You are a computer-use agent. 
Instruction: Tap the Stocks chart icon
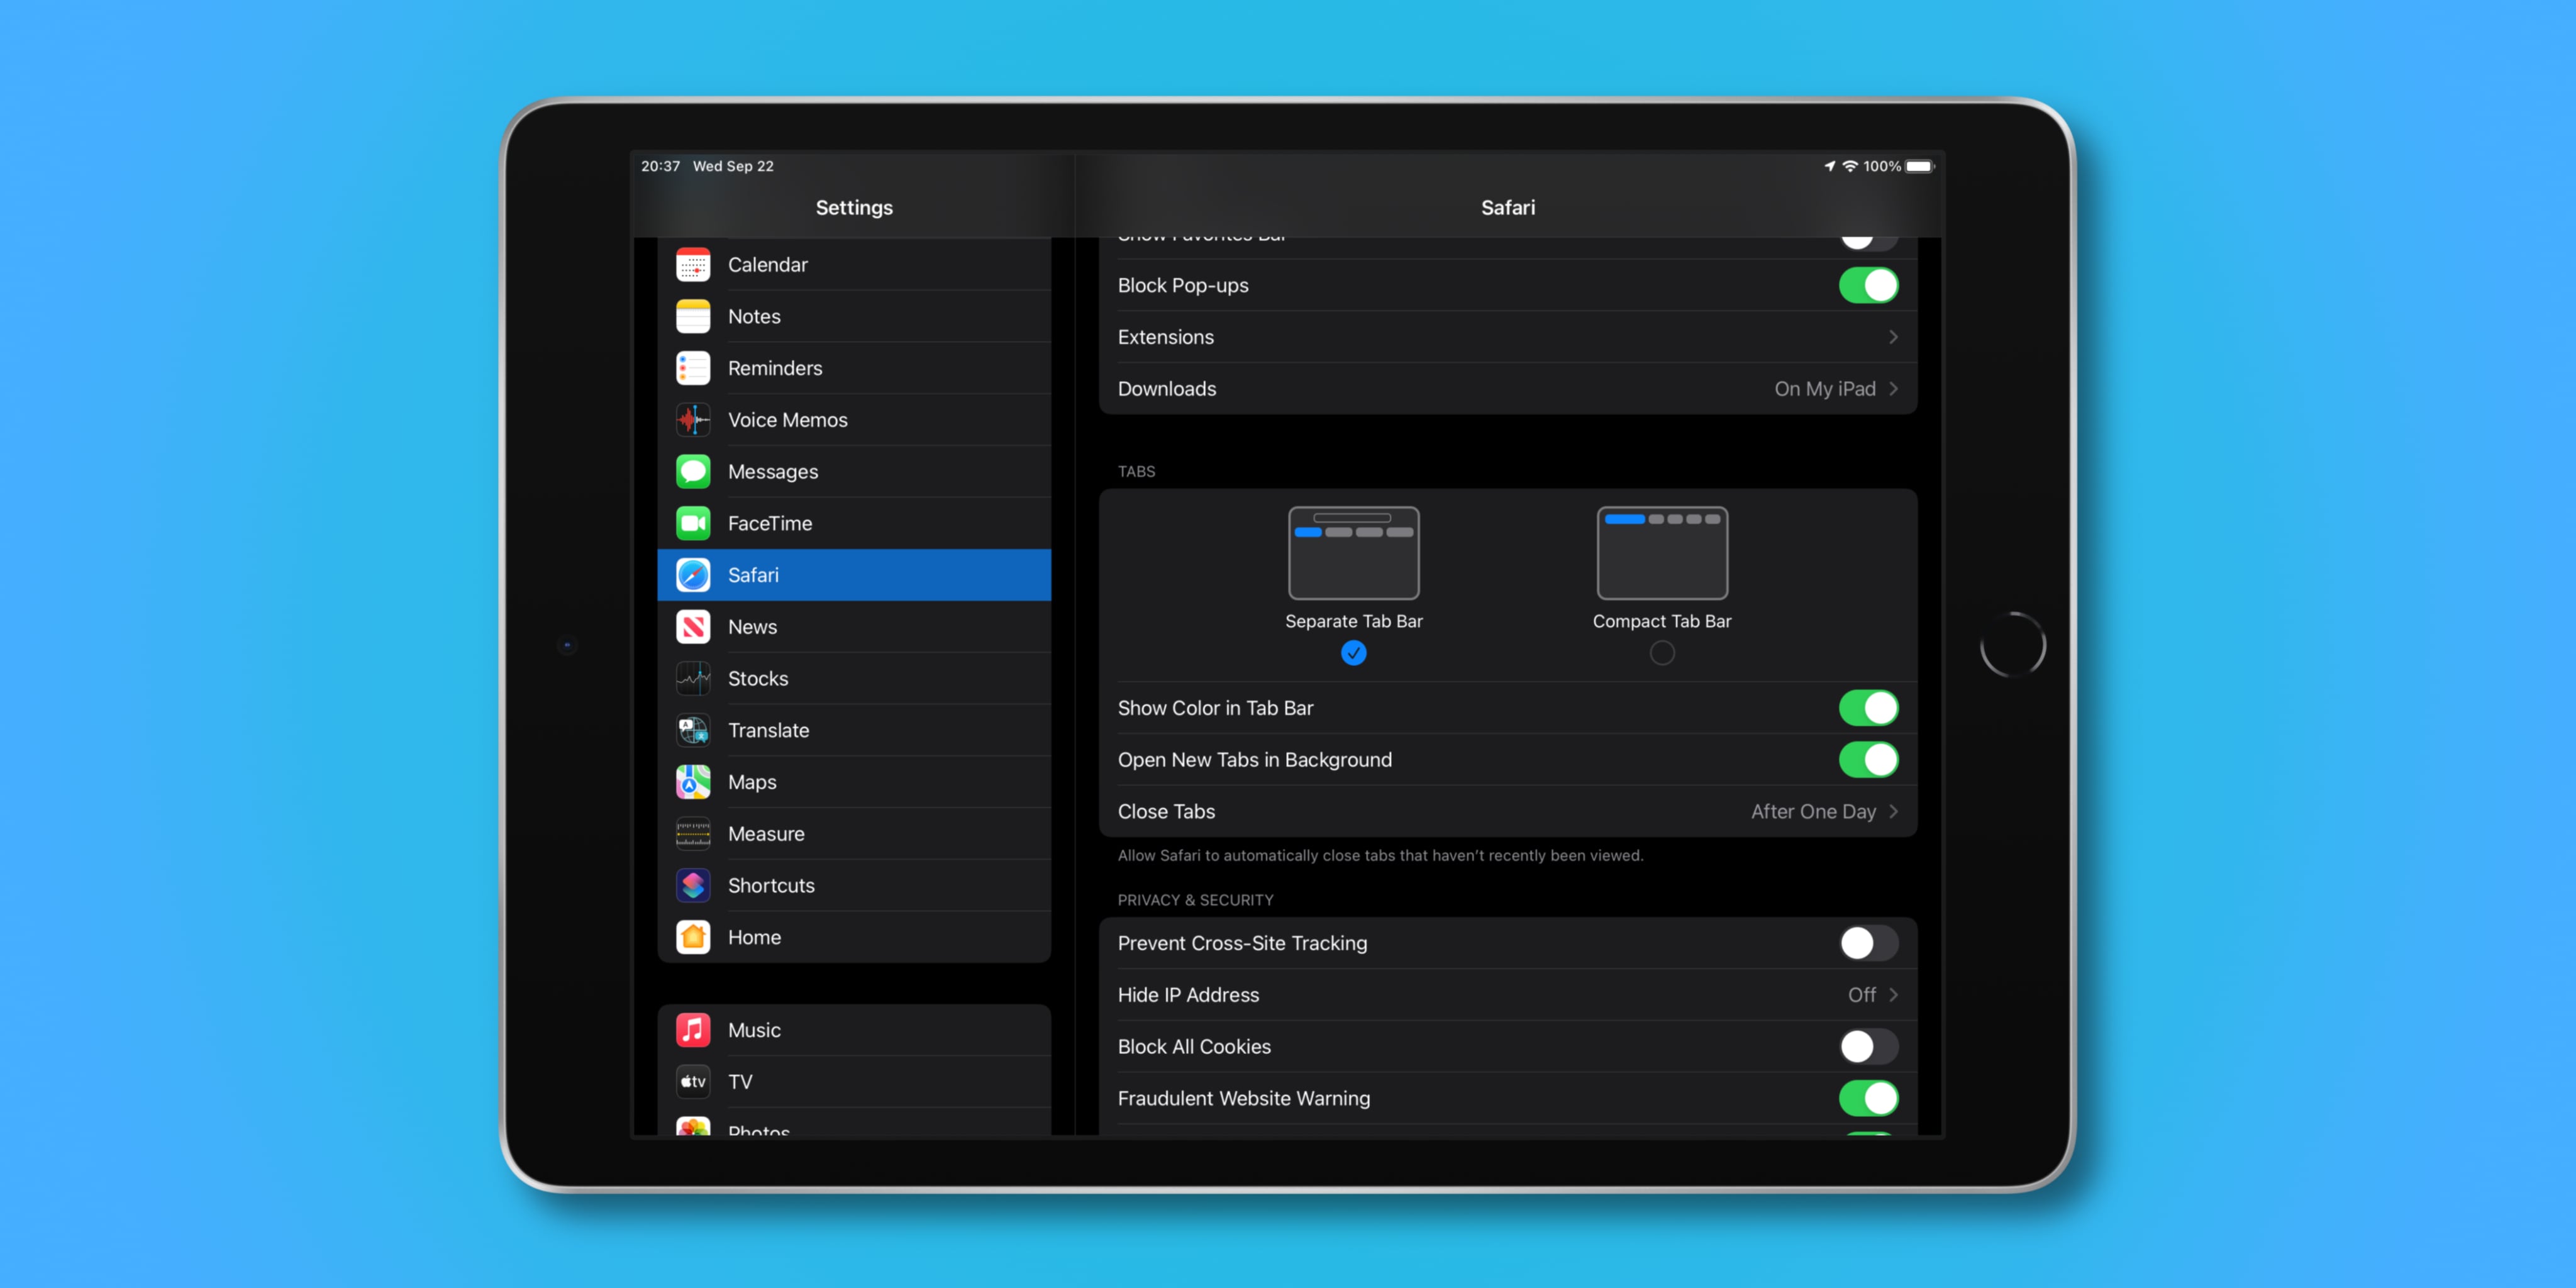tap(693, 679)
